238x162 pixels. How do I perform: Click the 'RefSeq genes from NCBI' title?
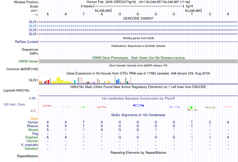[138, 38]
